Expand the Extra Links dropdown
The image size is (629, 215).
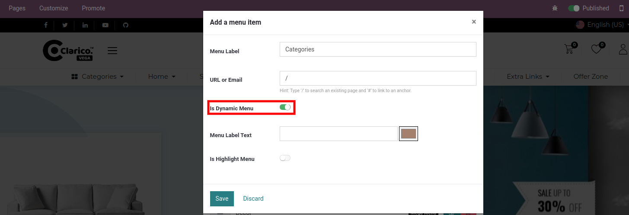coord(528,77)
